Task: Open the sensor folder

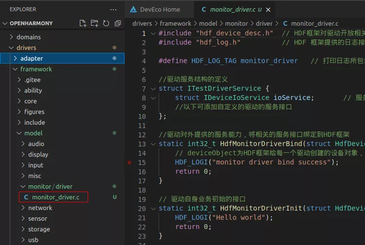Action: click(x=37, y=218)
